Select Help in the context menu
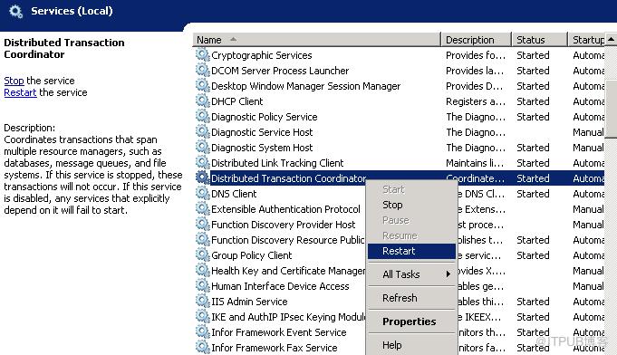This screenshot has height=355, width=617. pos(411,345)
